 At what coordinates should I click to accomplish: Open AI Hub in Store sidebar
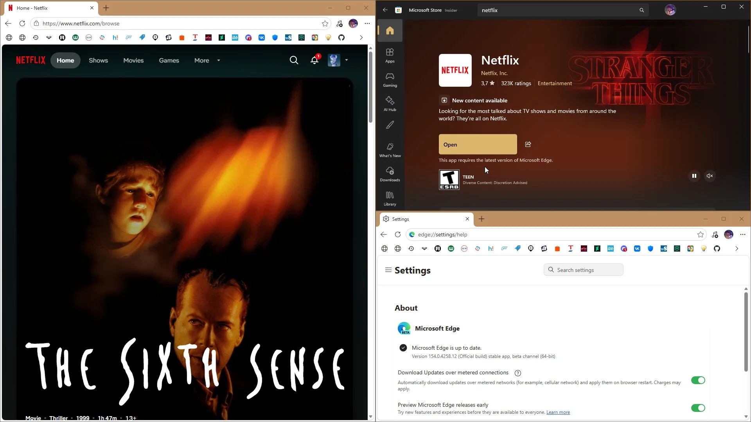[x=390, y=104]
